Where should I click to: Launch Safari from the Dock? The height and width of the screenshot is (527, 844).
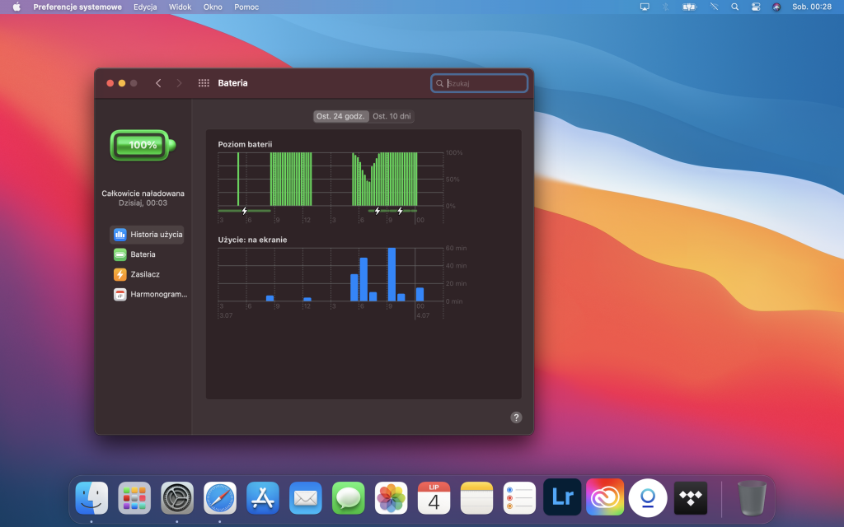(220, 498)
